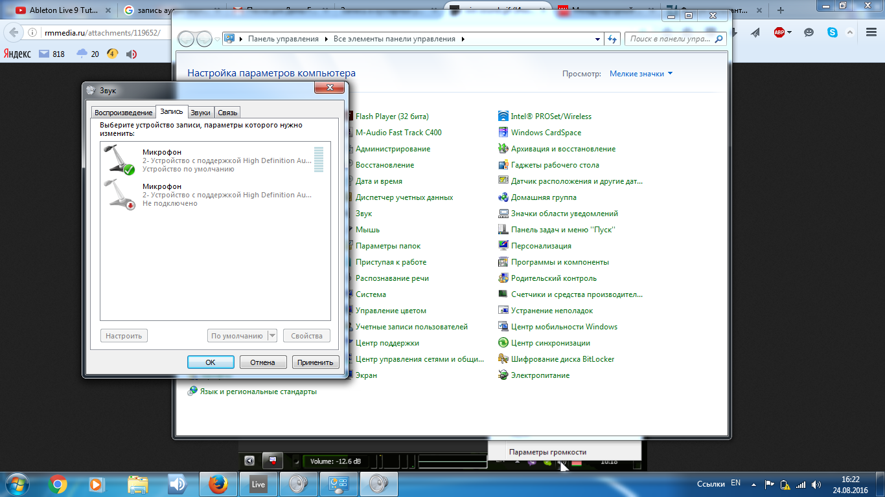Switch to the Воспроизведение tab
Image resolution: width=885 pixels, height=497 pixels.
pyautogui.click(x=124, y=113)
